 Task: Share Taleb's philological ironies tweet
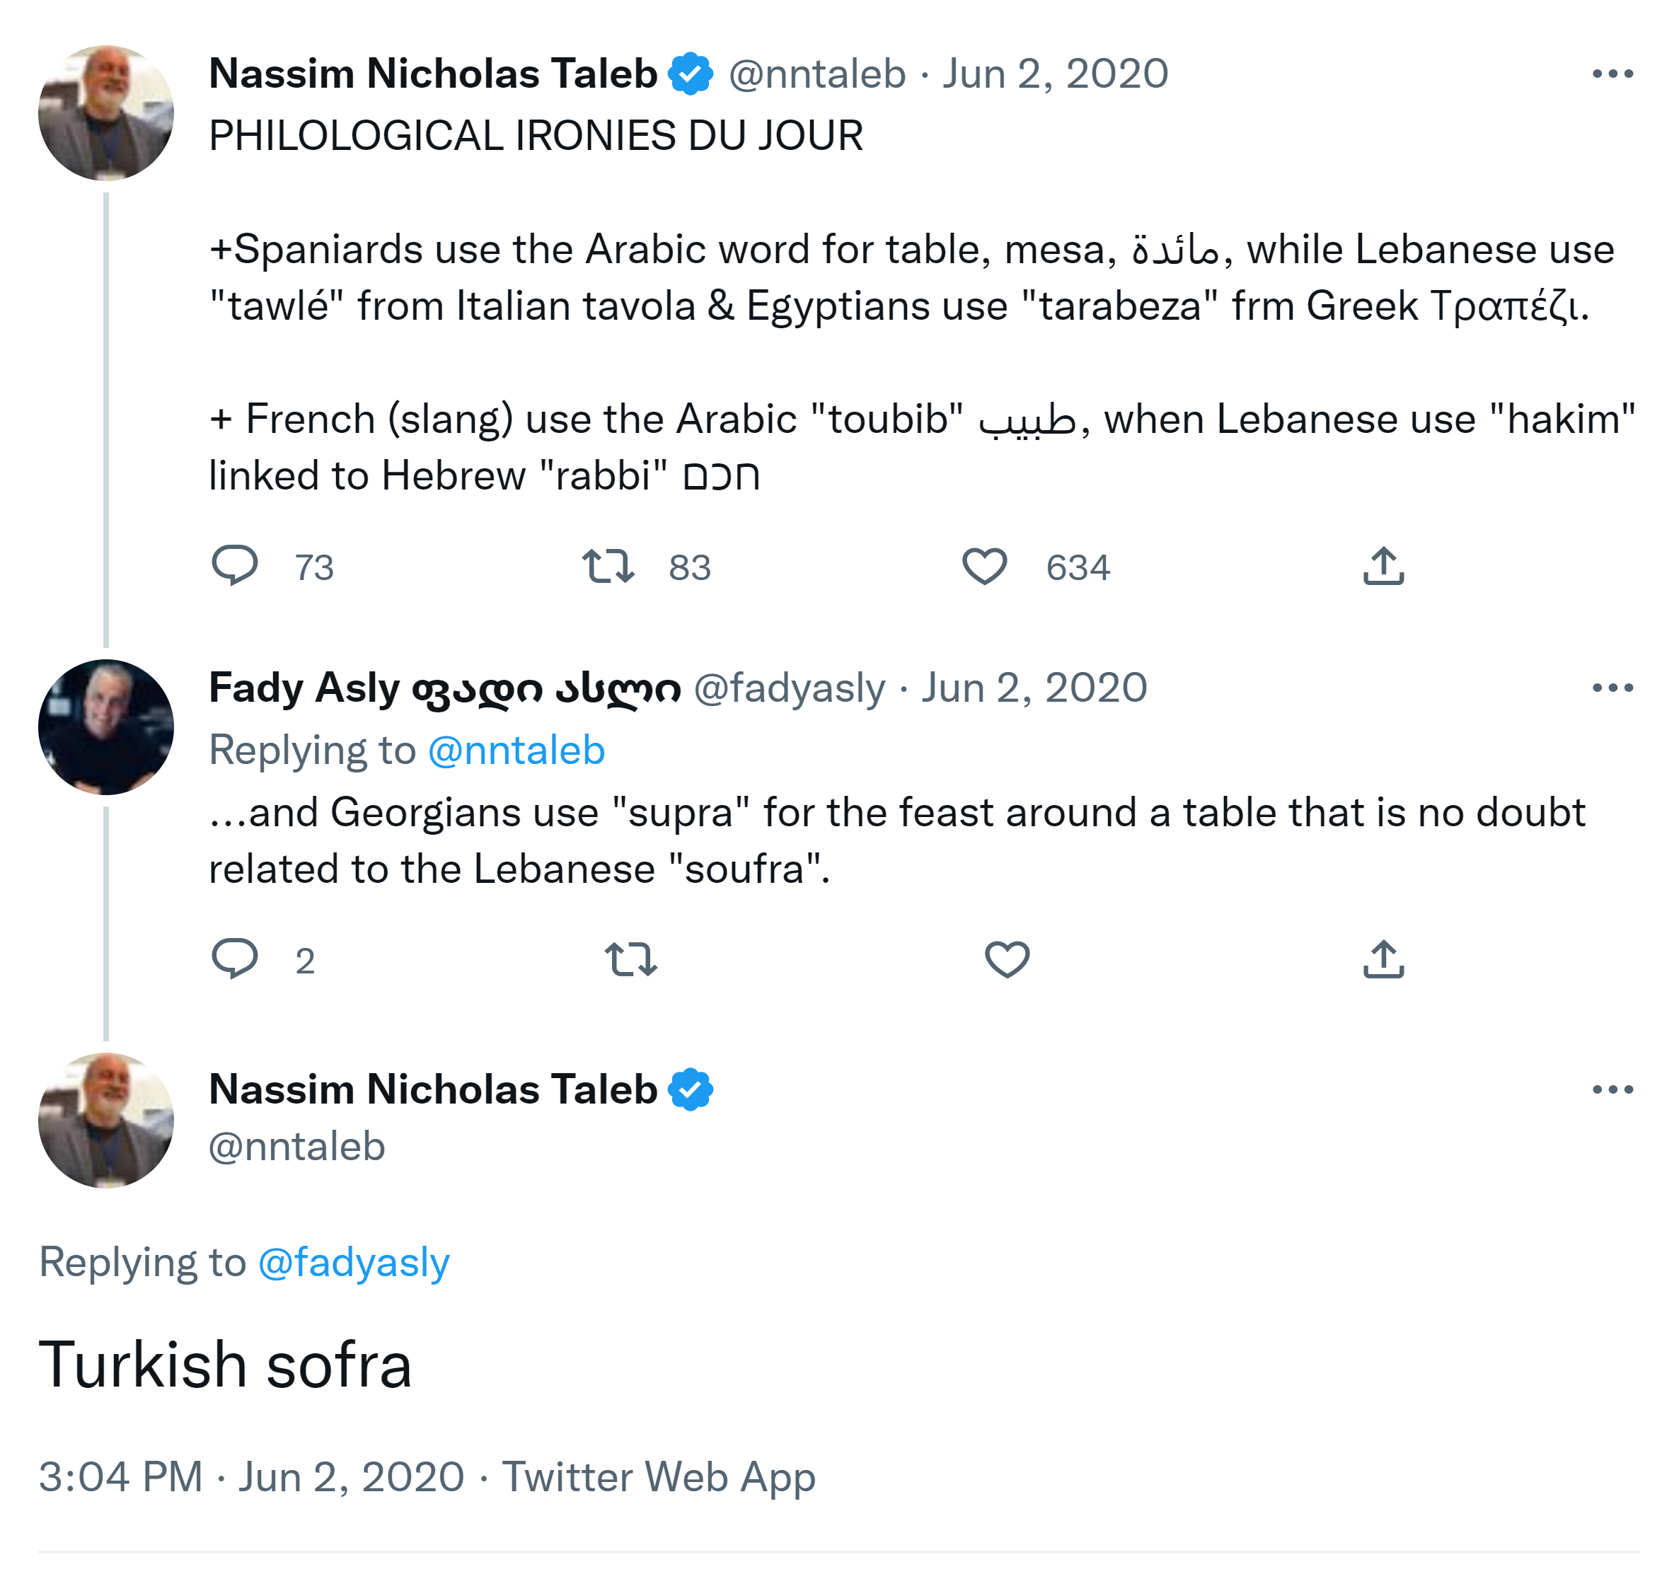(1383, 566)
